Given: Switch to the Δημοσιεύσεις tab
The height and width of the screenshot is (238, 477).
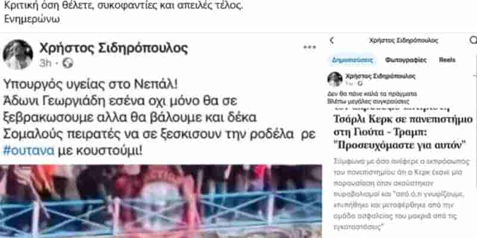Looking at the screenshot, I should (x=352, y=60).
